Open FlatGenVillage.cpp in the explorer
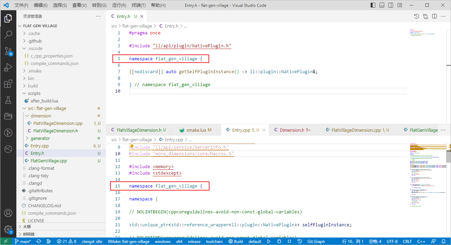 [49, 161]
